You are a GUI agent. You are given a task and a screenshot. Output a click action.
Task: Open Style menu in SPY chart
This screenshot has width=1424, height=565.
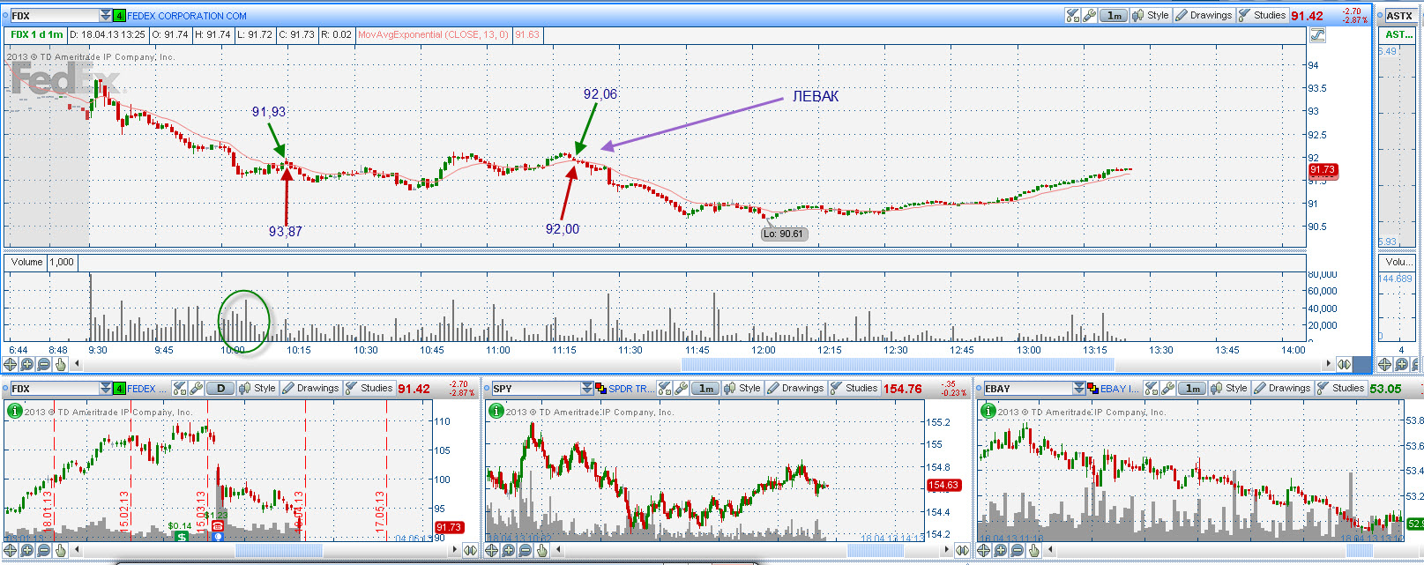[x=742, y=388]
